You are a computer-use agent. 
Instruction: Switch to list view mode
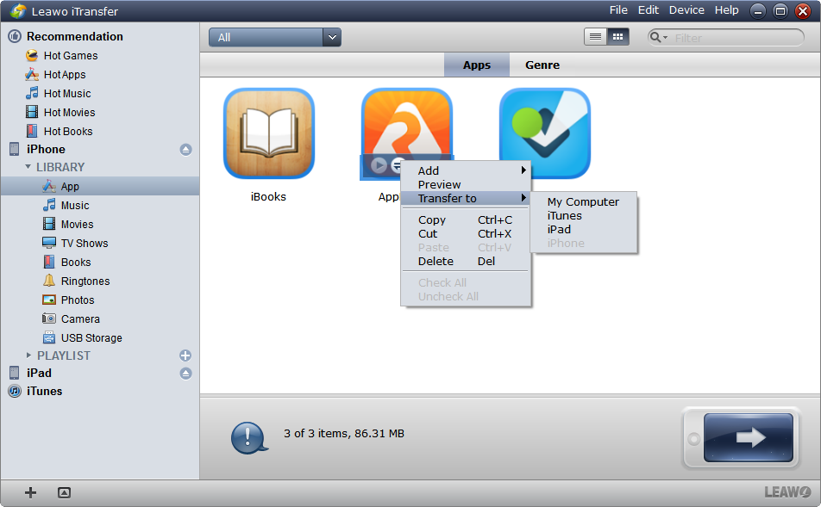[595, 37]
